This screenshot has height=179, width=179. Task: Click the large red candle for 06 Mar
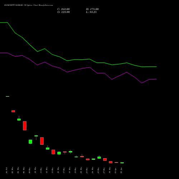25,126
